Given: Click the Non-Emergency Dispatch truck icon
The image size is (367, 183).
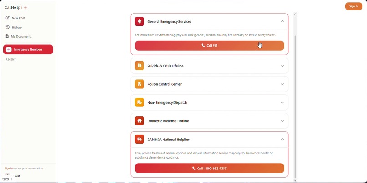Looking at the screenshot, I should (x=139, y=102).
